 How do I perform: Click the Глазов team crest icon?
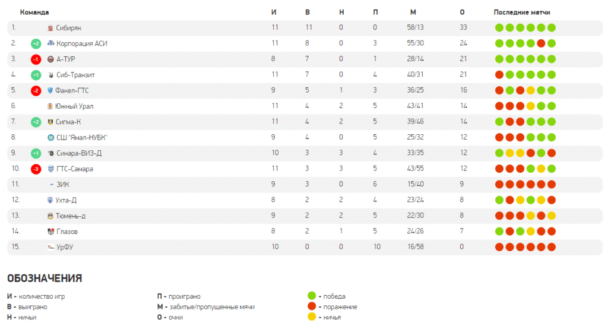[x=50, y=232]
